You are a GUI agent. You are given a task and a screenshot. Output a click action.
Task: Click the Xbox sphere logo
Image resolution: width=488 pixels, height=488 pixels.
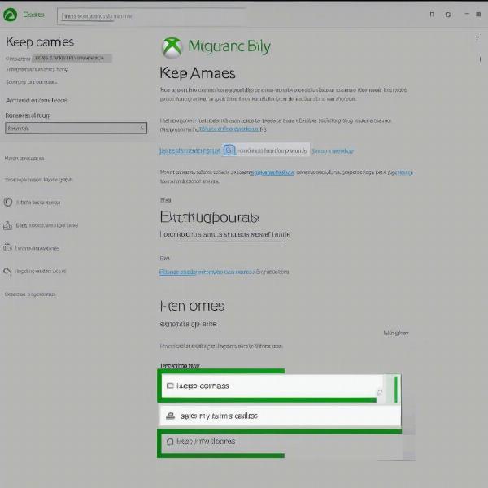pyautogui.click(x=172, y=48)
